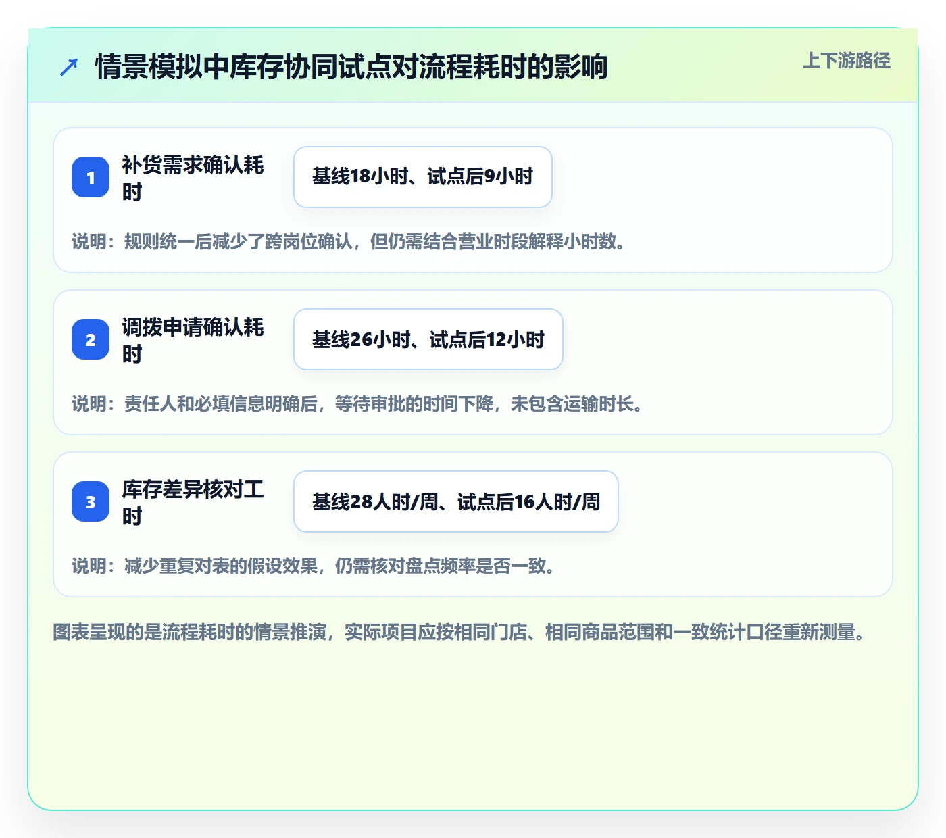Select the title 情景模拟中库存协同试点对流程耗时的影响
Screen dimensions: 946x838
351,67
